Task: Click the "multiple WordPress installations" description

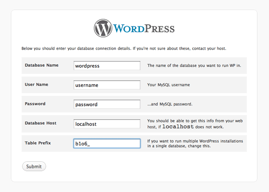Action: pos(195,144)
